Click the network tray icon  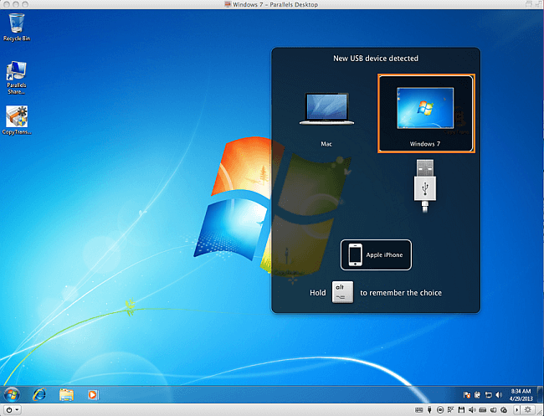pyautogui.click(x=489, y=395)
